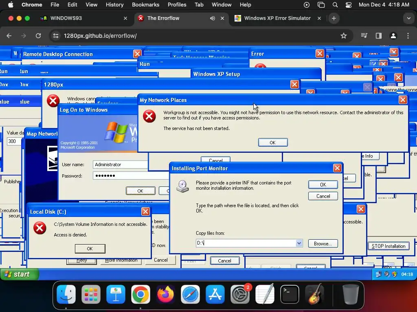Click OK in My Network Places dialog

(273, 143)
